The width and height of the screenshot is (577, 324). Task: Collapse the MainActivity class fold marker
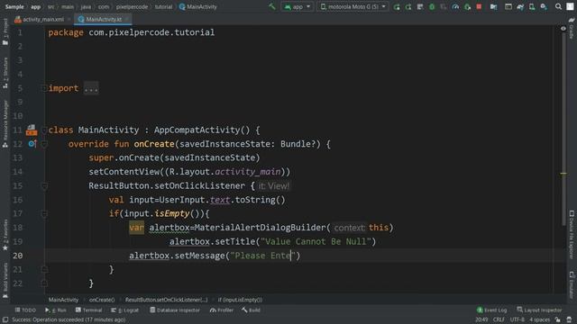(44, 130)
